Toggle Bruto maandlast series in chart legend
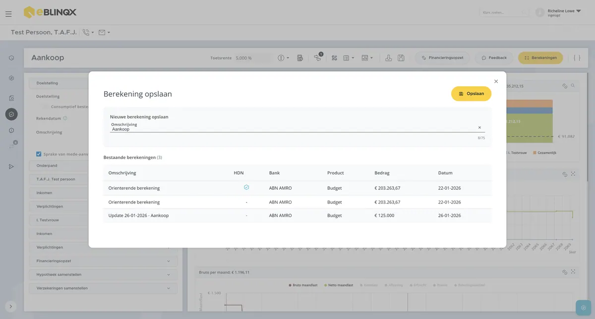 coord(304,285)
